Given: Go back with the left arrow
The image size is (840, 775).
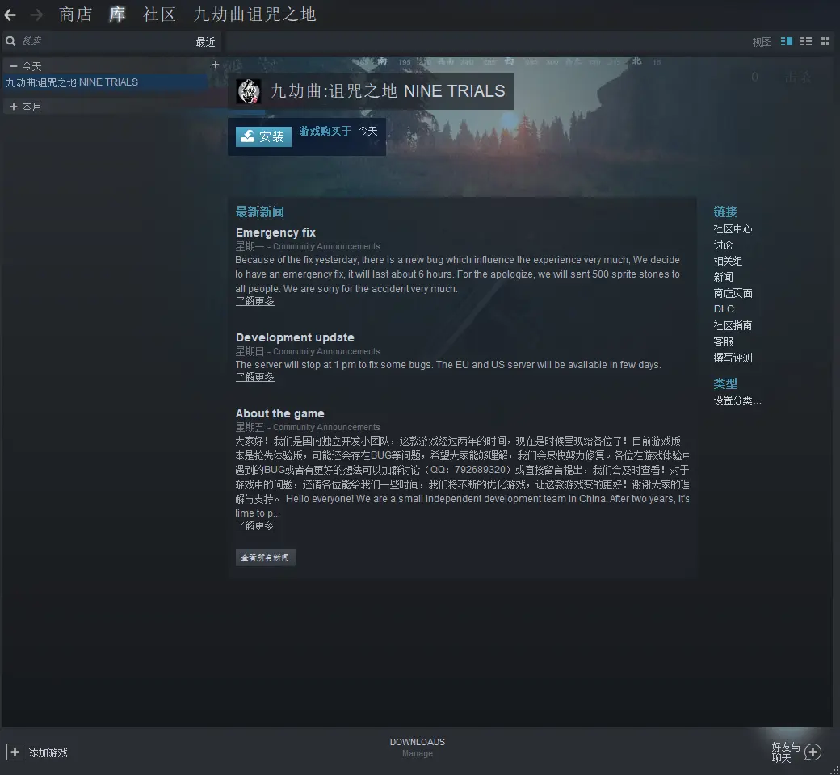Looking at the screenshot, I should (x=10, y=15).
